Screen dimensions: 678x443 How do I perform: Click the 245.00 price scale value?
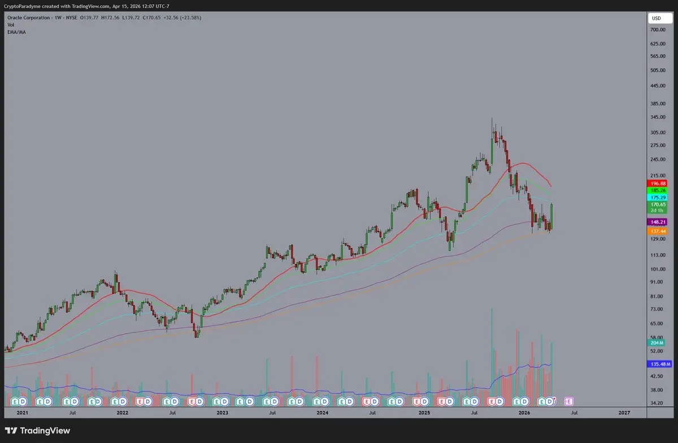(x=657, y=160)
